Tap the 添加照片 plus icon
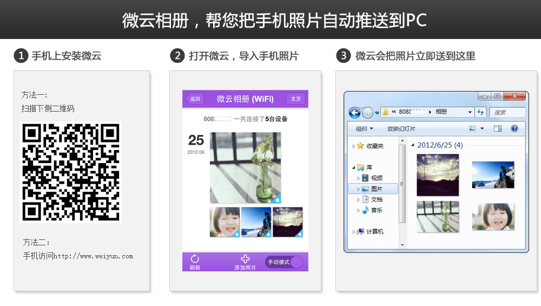Viewport: 541px width, 306px height. point(245,259)
